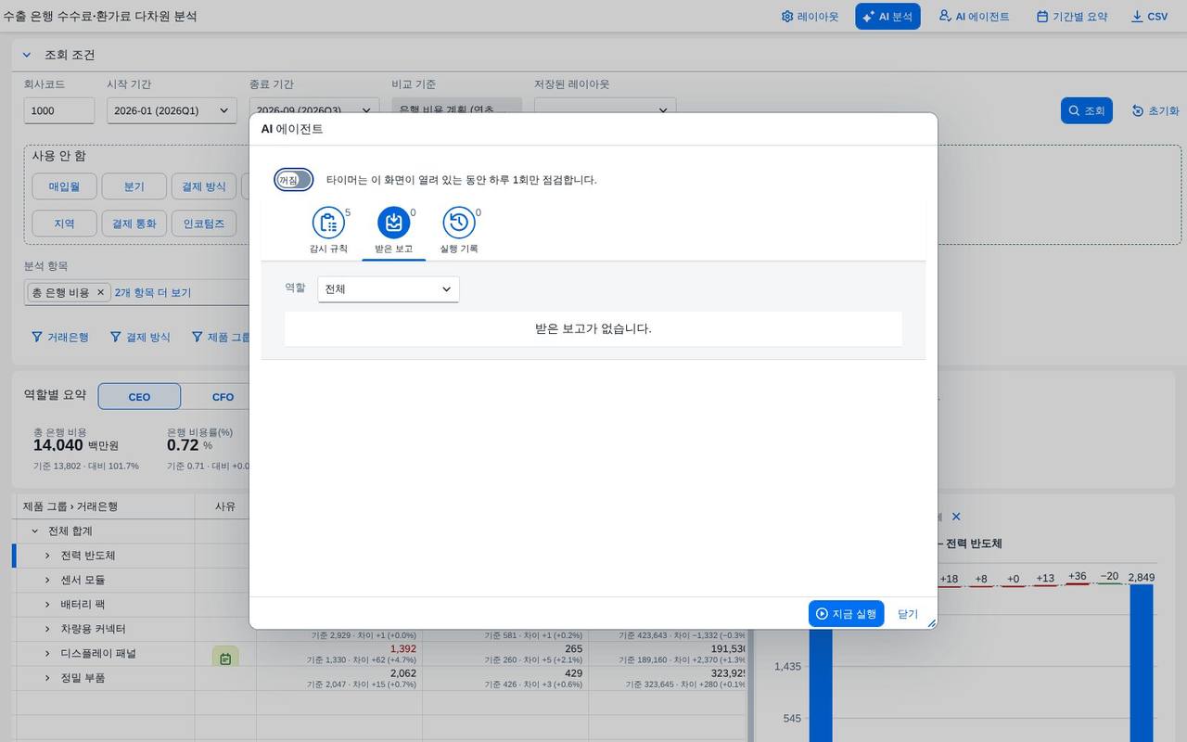
Task: Expand the 전력 반도체 row
Action: [48, 556]
